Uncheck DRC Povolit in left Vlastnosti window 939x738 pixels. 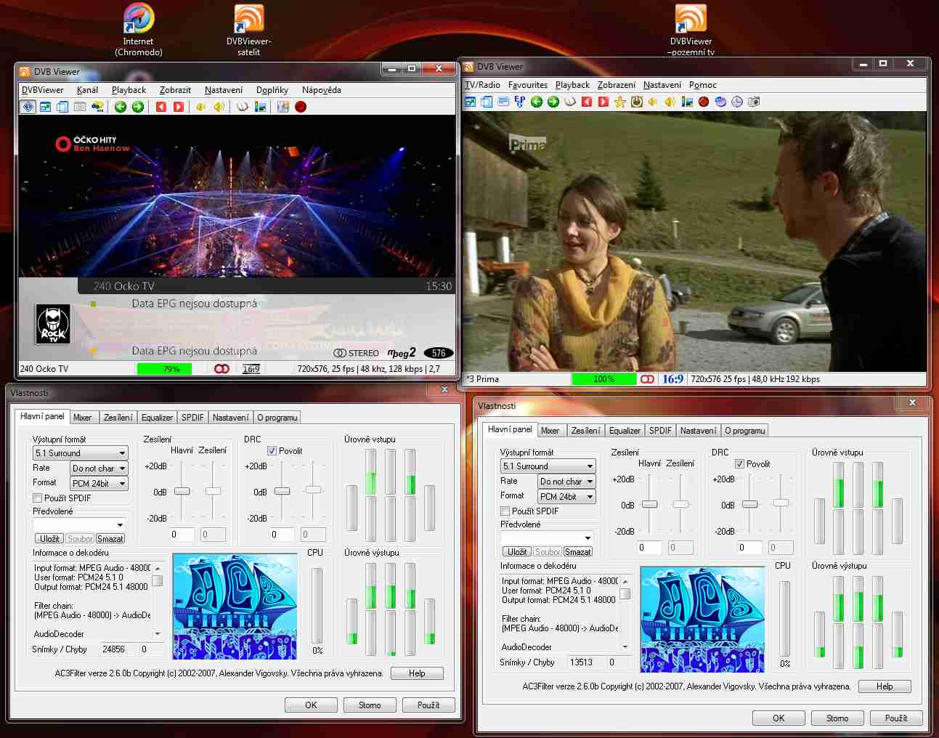(272, 451)
